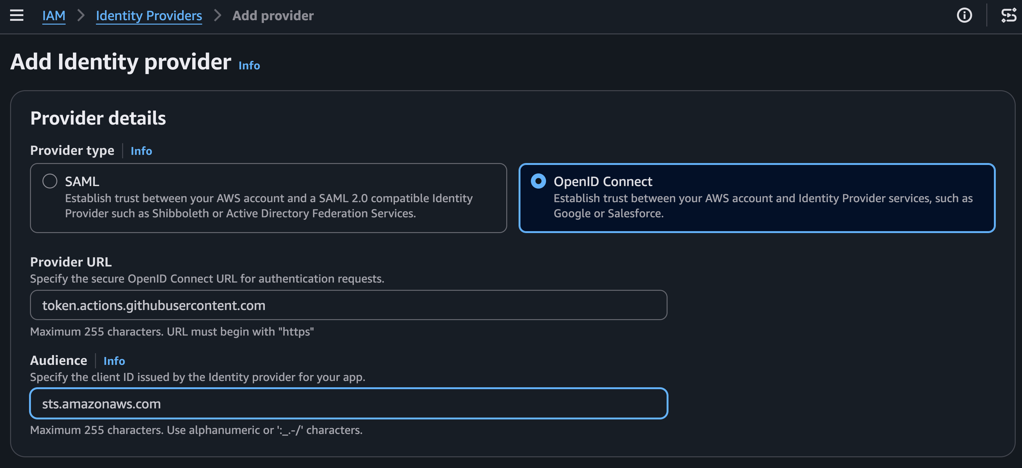
Task: Click the Add provider breadcrumb text
Action: point(273,15)
